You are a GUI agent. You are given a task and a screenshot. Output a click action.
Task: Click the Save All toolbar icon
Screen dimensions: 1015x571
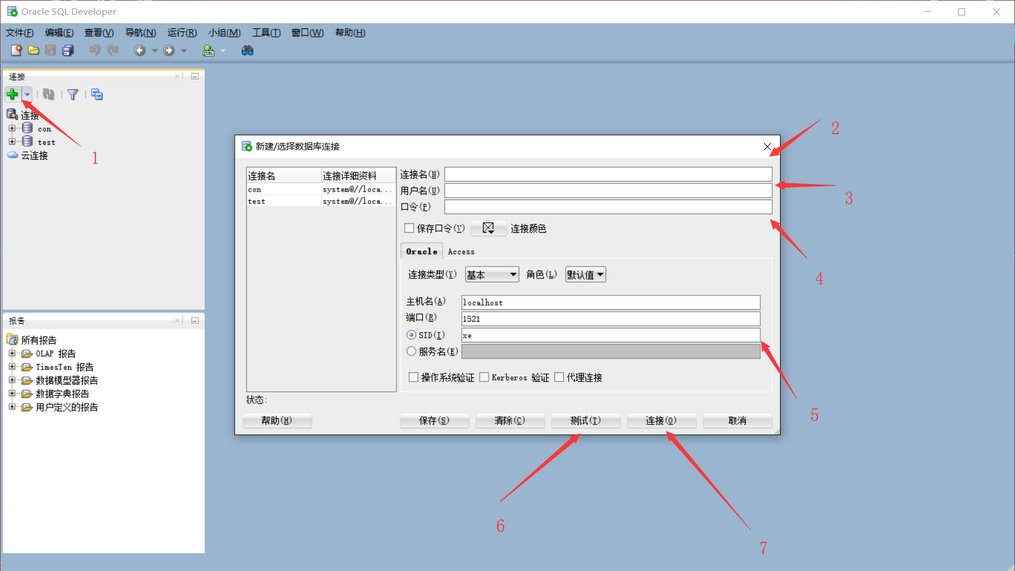(x=68, y=50)
